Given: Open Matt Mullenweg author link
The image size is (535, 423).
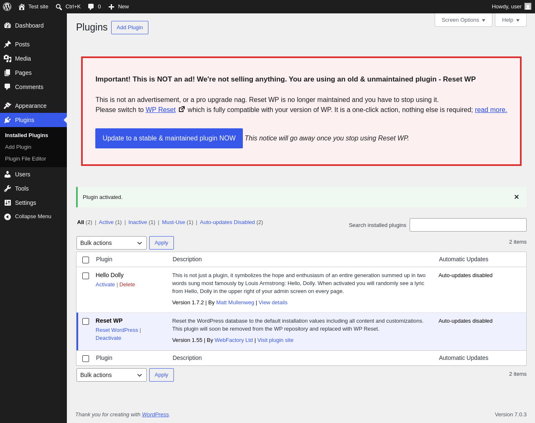Looking at the screenshot, I should [x=235, y=303].
